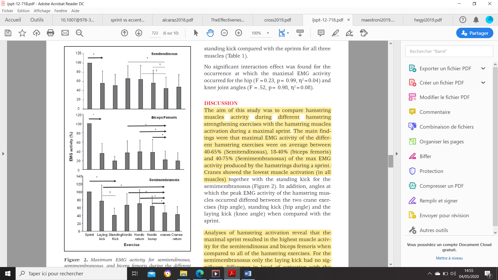Select the highlighter pen tool
Screen dimensions: 498x280
click(335, 33)
